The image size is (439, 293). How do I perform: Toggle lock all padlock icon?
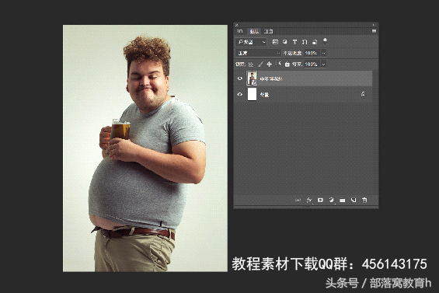(287, 65)
